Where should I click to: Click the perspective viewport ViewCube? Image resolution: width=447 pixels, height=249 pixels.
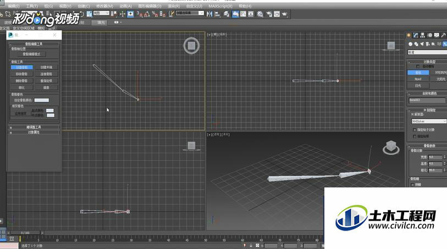391,147
